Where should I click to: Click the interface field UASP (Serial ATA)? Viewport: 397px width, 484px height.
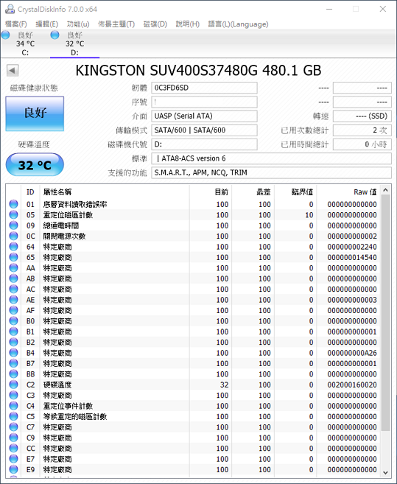[204, 116]
